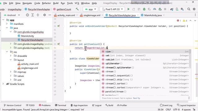Click override gutter icon for onBindViewHolder
This screenshot has width=198, height=111.
coord(58,26)
